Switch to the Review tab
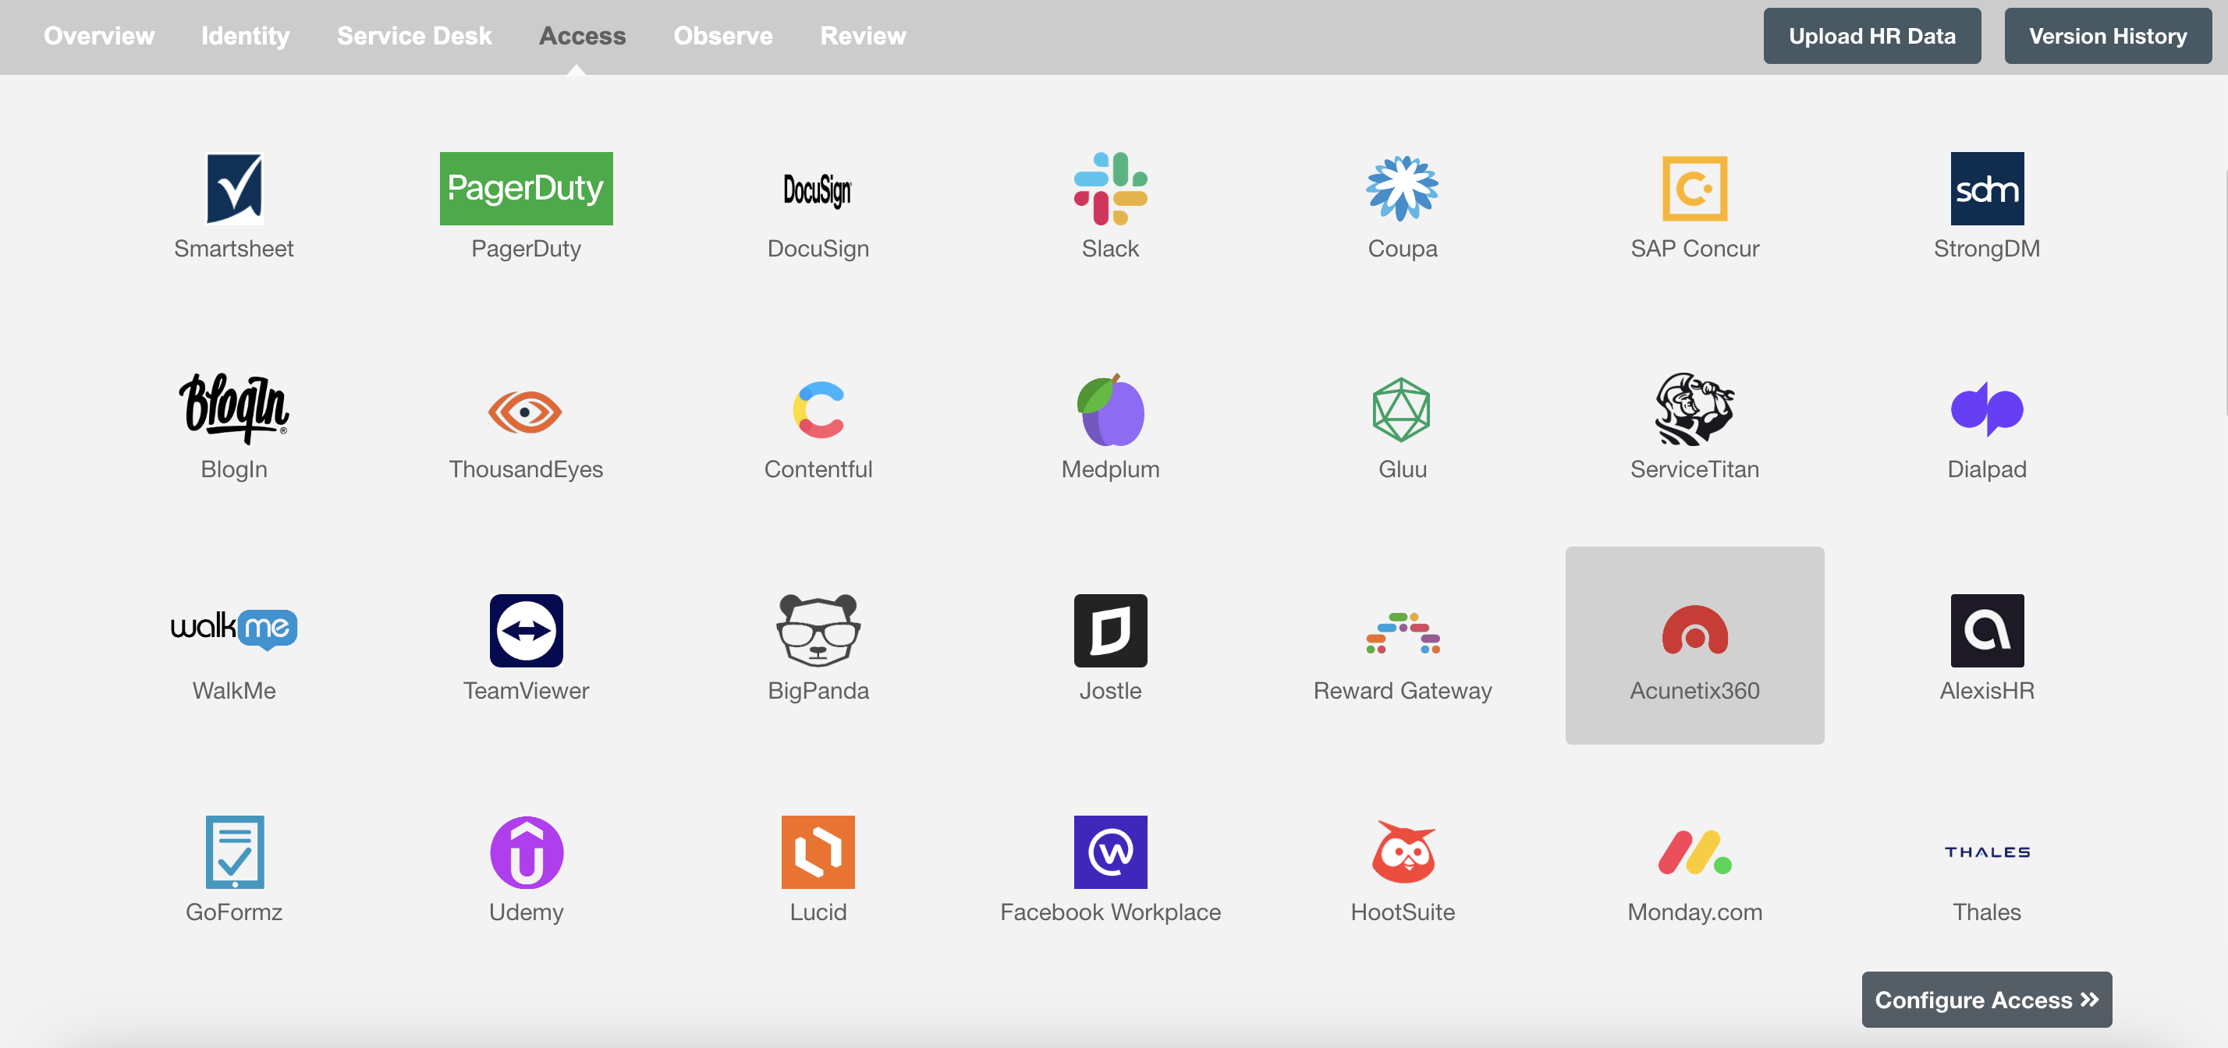The image size is (2228, 1048). [x=862, y=35]
